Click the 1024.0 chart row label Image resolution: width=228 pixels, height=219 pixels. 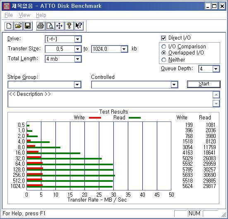point(18,186)
